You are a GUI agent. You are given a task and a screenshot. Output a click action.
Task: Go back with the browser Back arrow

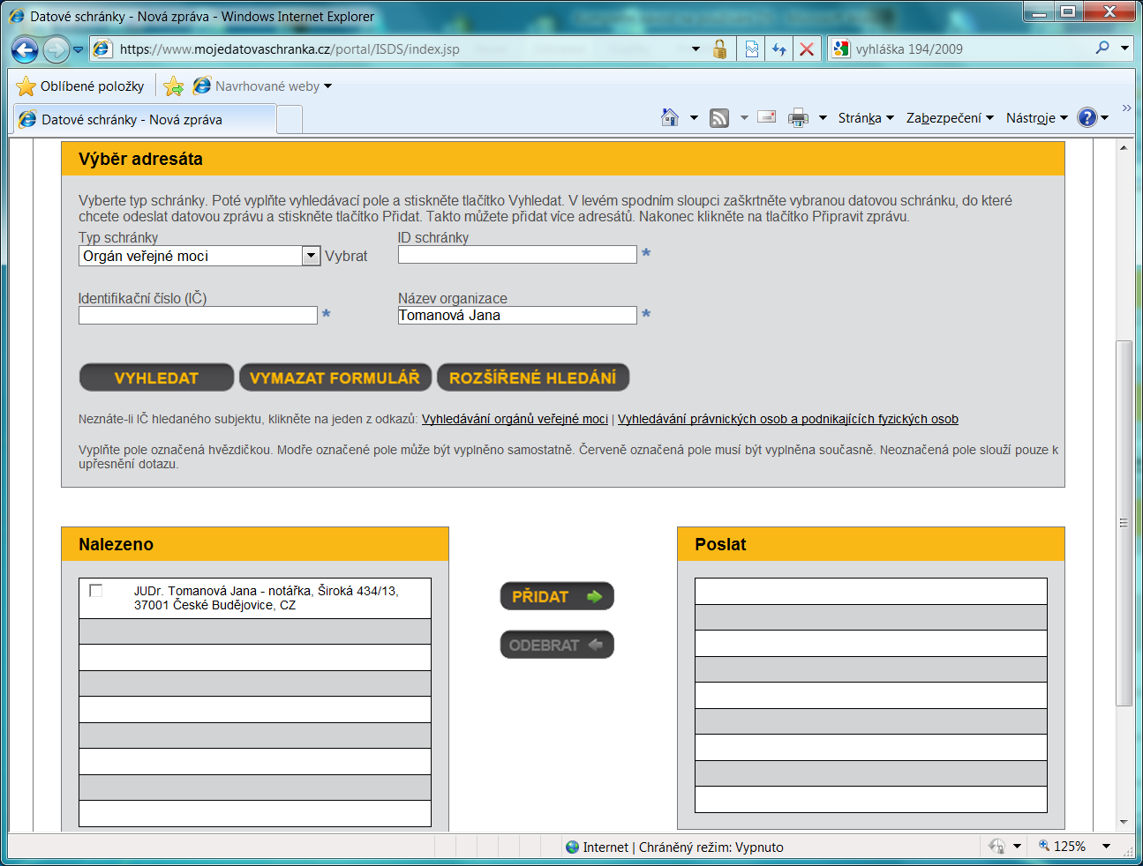(25, 49)
